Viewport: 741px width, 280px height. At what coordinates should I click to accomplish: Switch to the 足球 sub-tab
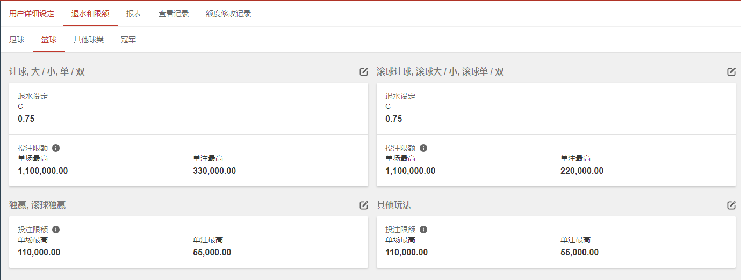pyautogui.click(x=17, y=40)
